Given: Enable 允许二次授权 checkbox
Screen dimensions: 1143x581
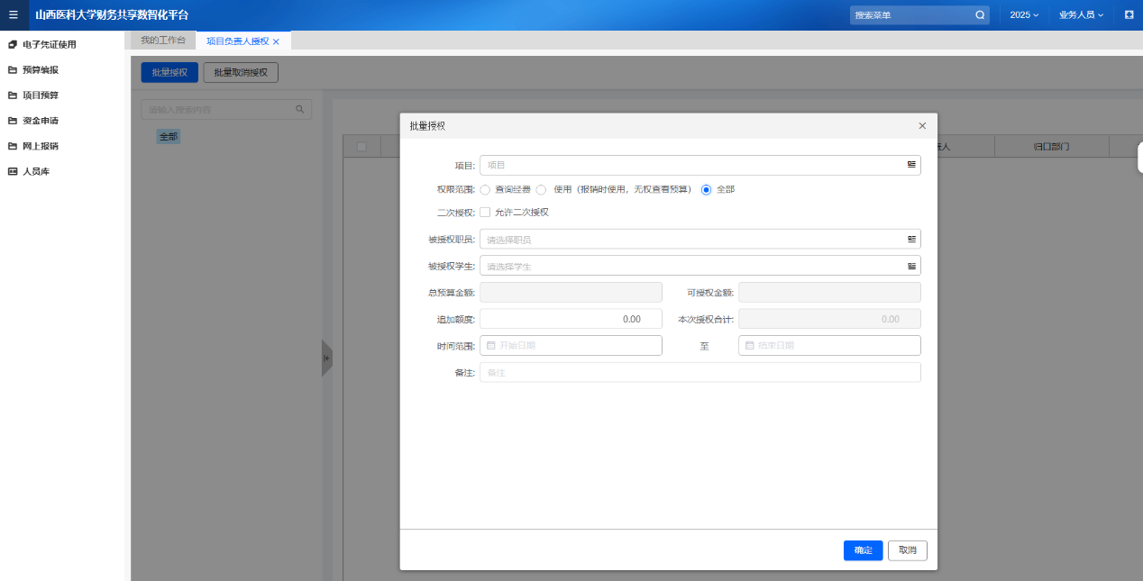Looking at the screenshot, I should coord(485,213).
